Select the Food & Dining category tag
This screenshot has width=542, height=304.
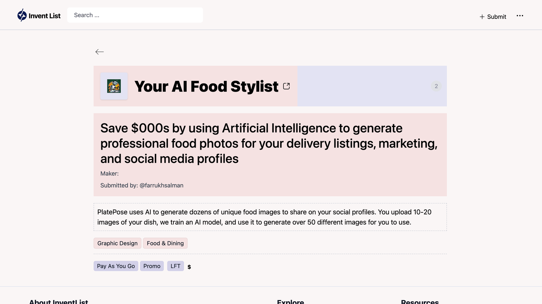pos(165,243)
